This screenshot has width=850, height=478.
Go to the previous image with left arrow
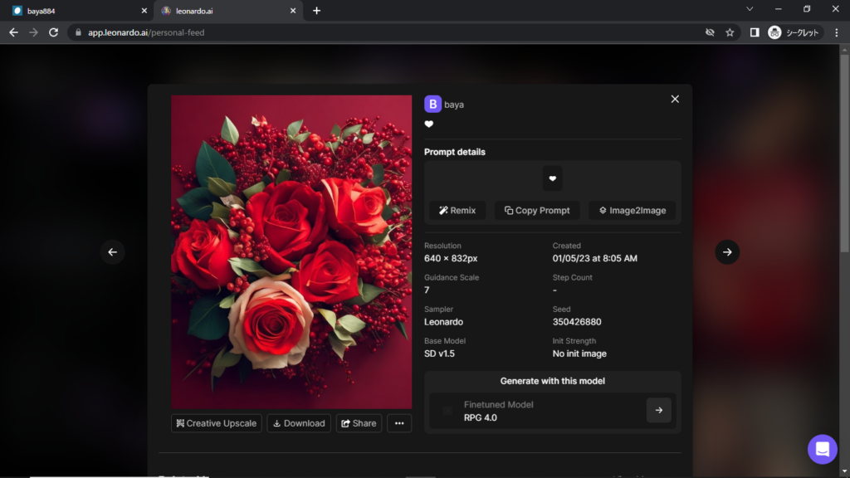tap(113, 252)
